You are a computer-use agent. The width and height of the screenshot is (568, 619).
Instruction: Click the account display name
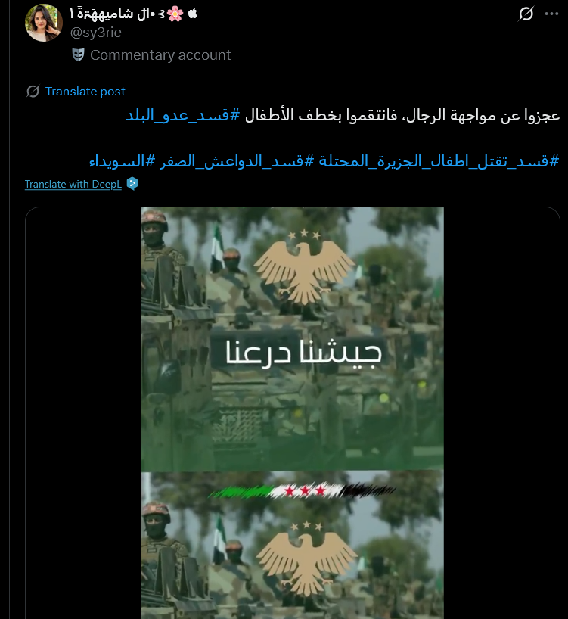[117, 14]
